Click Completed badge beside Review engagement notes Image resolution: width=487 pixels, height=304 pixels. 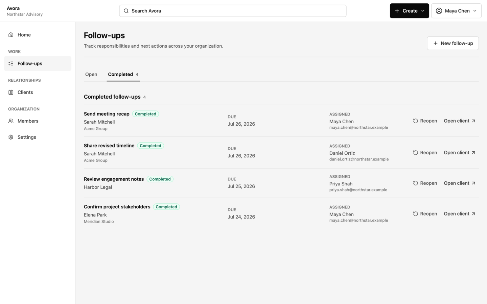click(x=160, y=179)
